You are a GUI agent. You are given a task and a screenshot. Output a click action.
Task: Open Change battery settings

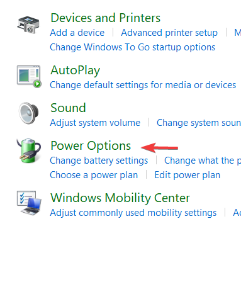click(x=99, y=161)
